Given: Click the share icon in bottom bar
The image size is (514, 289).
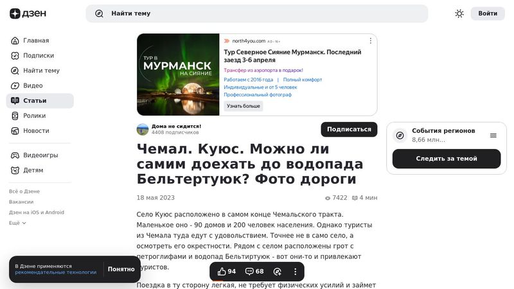Looking at the screenshot, I should [x=278, y=272].
